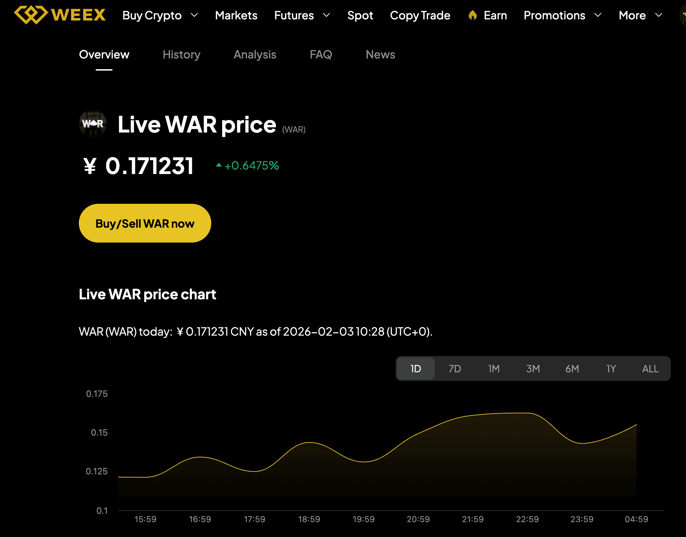Screen dimensions: 686x537
Task: Click the flame icon next to Earn
Action: point(472,15)
